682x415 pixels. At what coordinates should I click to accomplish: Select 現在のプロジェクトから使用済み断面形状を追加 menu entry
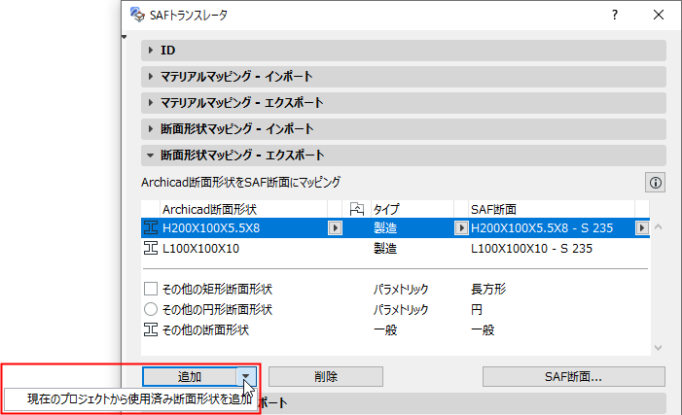(x=131, y=398)
